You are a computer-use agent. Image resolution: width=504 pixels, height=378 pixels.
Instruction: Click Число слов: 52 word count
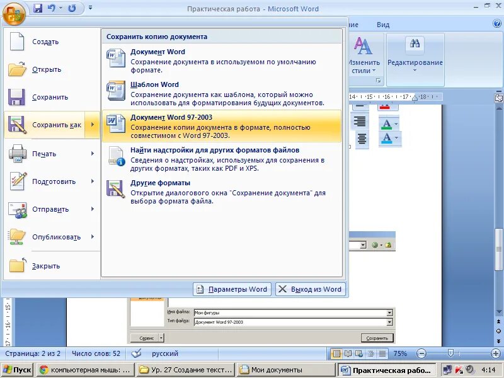pos(96,353)
